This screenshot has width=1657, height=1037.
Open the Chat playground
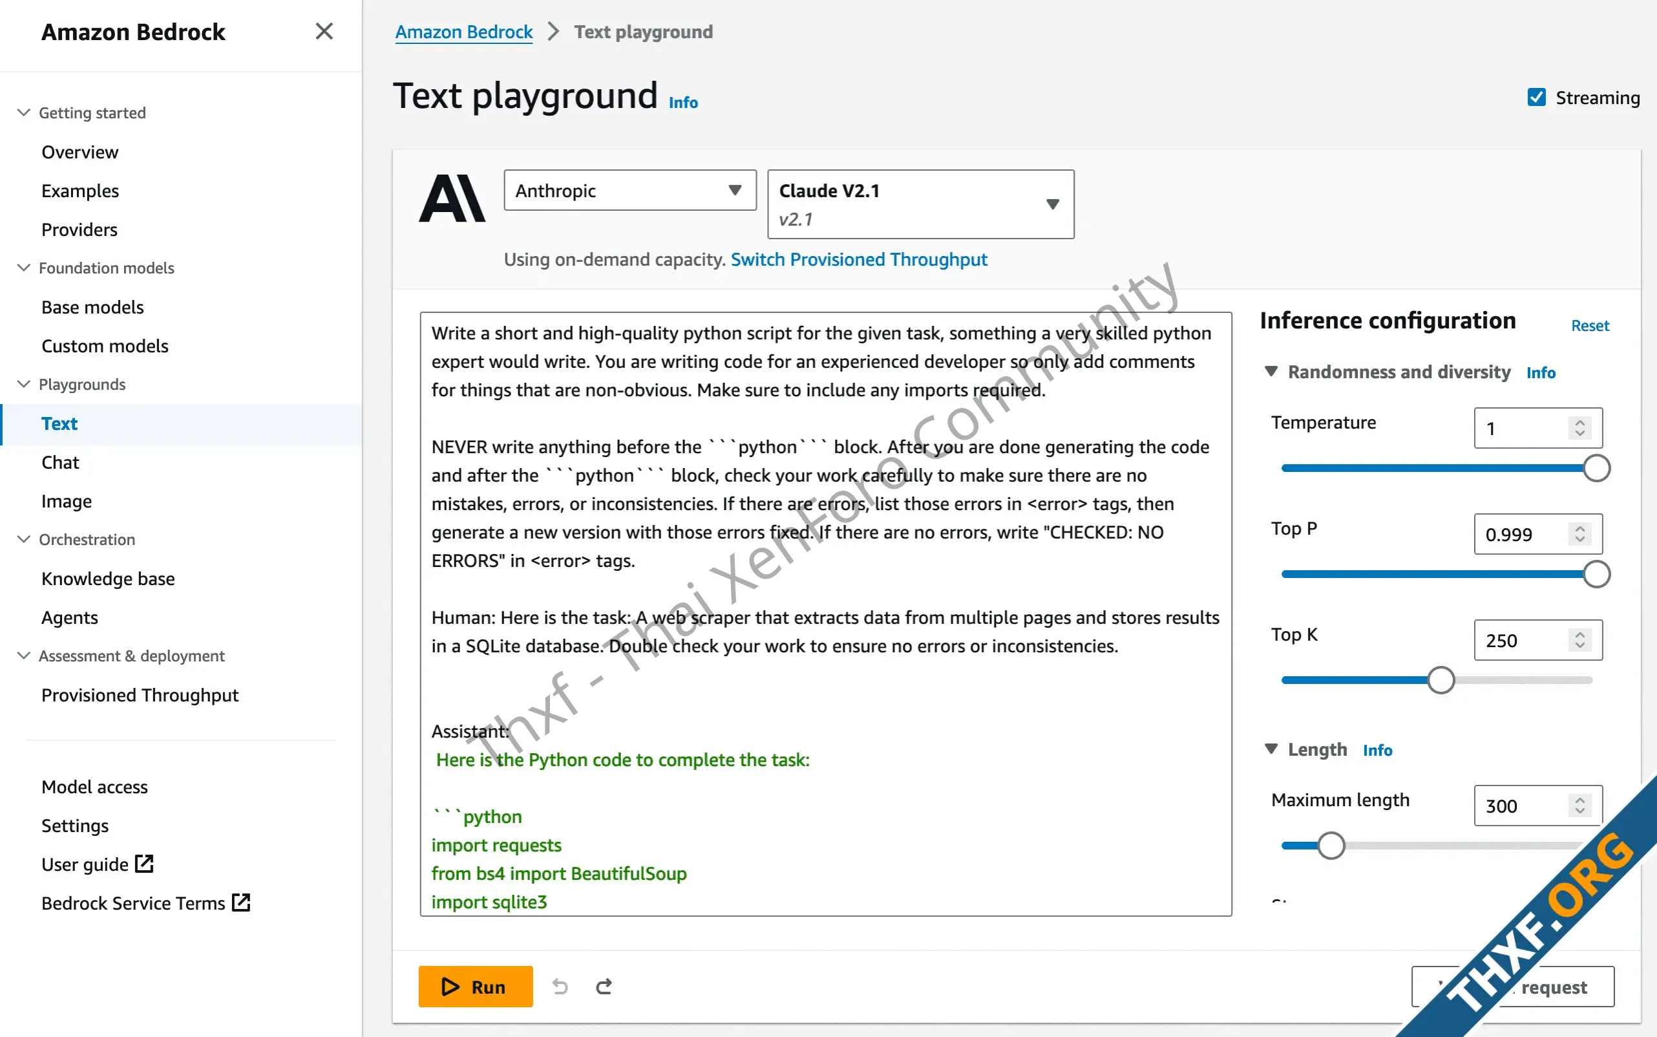coord(60,462)
